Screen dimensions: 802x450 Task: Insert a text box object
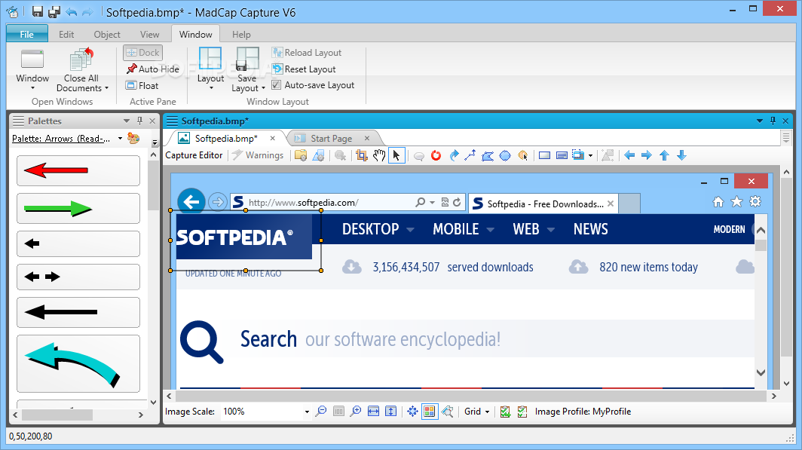tap(562, 155)
